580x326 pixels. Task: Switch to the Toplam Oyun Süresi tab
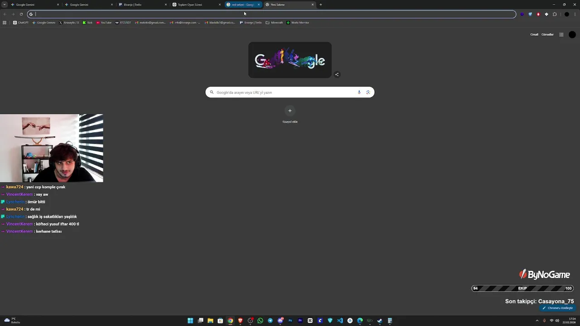pos(197,5)
